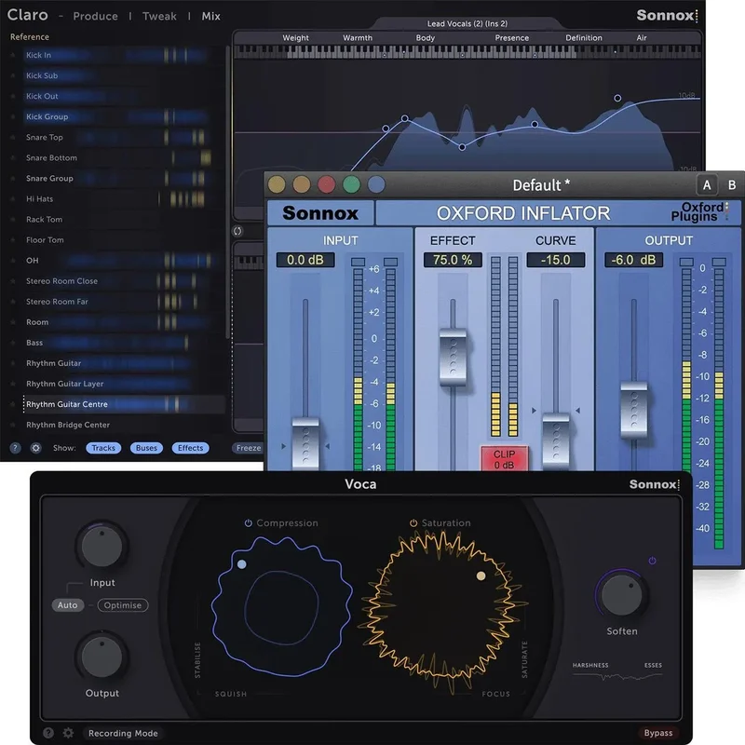Screen dimensions: 745x745
Task: Click the green dot in Inflator title bar
Action: click(352, 184)
